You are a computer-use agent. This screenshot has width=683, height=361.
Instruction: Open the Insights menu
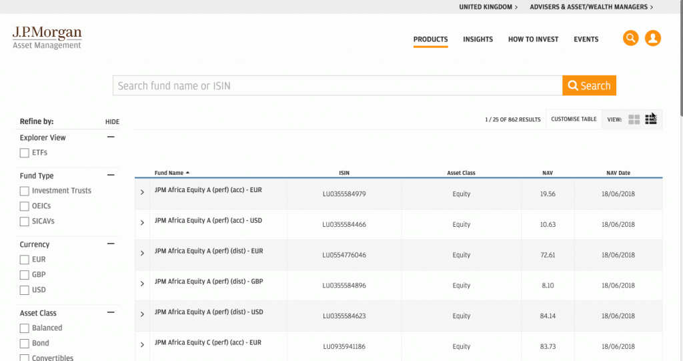478,39
